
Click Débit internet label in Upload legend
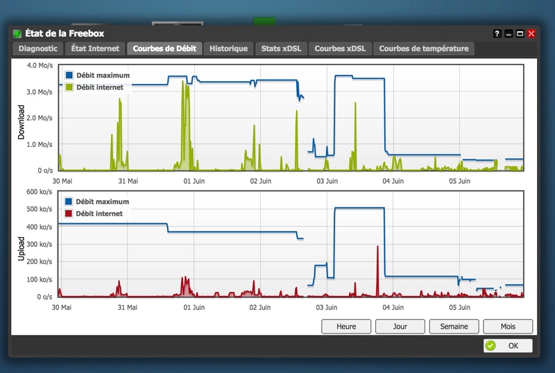click(99, 214)
